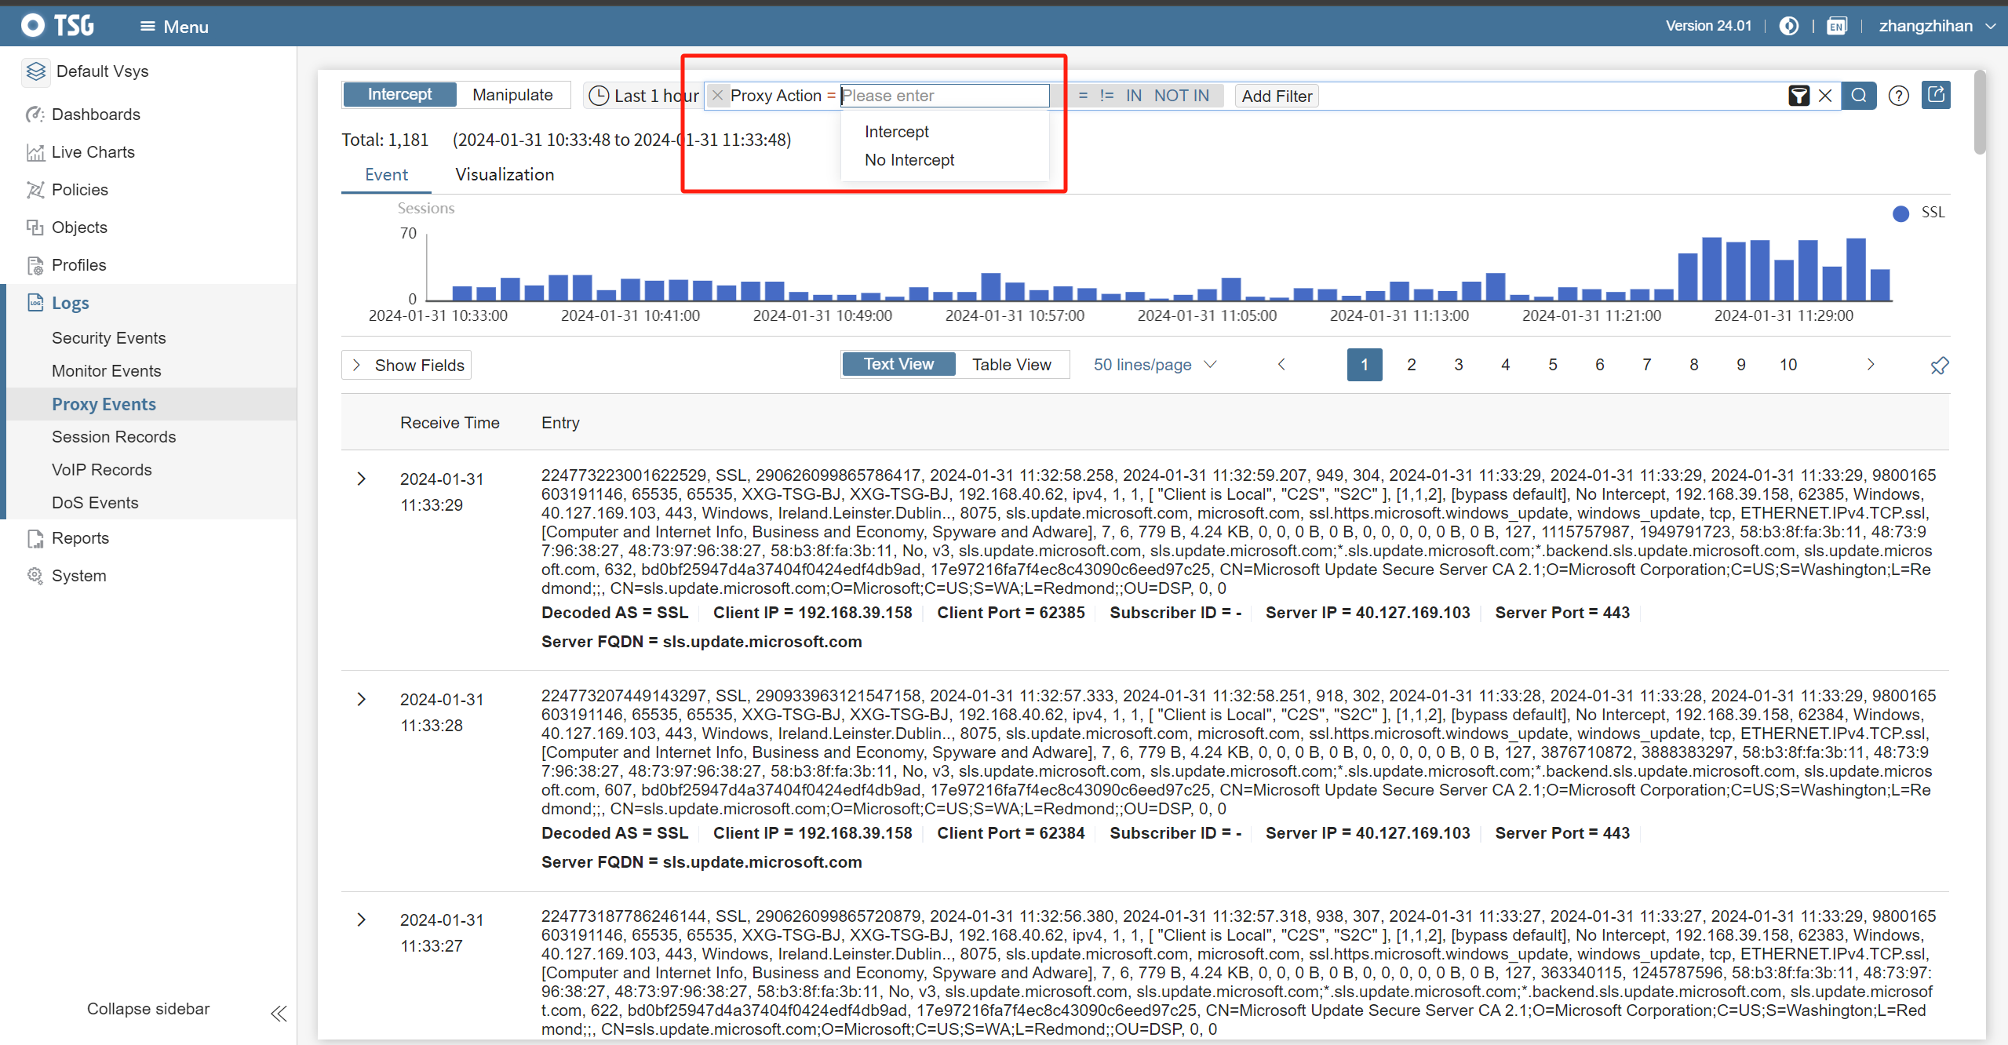2008x1045 pixels.
Task: Switch to Table View
Action: 1011,365
